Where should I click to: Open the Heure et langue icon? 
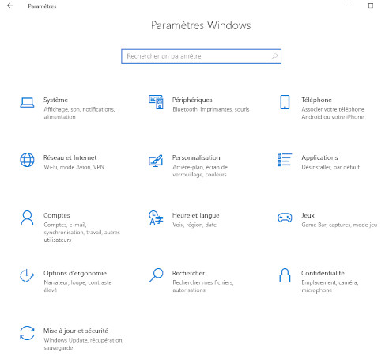[156, 218]
